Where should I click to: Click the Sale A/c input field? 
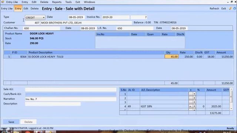[71, 89]
